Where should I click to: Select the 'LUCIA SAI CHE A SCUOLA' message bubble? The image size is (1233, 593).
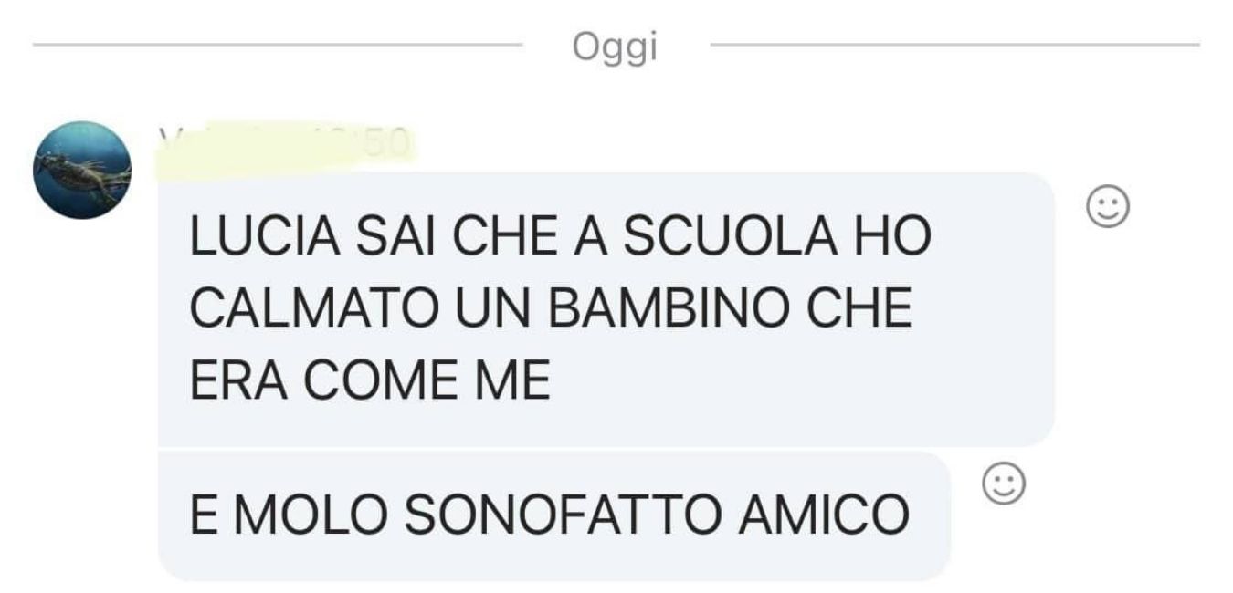606,308
